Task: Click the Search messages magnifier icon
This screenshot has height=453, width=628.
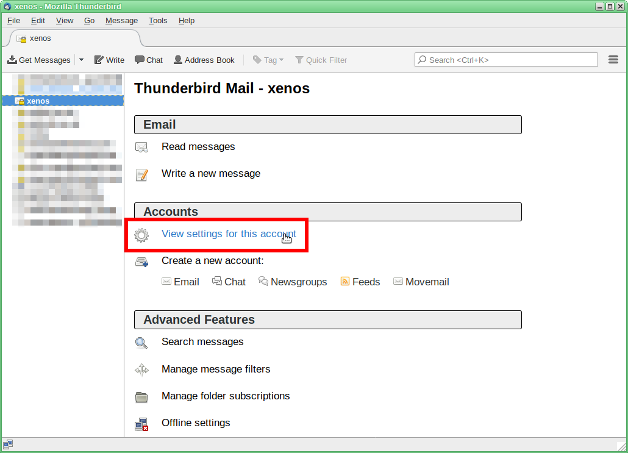Action: pos(141,343)
